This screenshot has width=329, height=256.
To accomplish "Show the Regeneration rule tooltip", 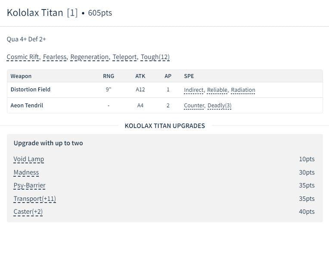I will (x=90, y=57).
